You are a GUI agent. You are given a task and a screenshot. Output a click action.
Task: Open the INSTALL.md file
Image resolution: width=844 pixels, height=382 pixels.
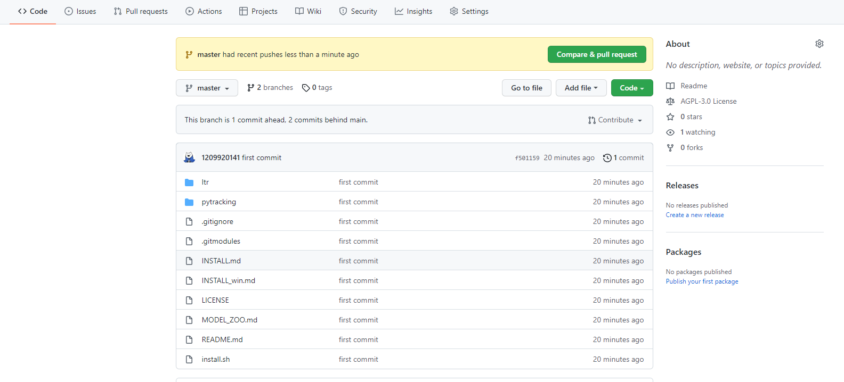[221, 261]
